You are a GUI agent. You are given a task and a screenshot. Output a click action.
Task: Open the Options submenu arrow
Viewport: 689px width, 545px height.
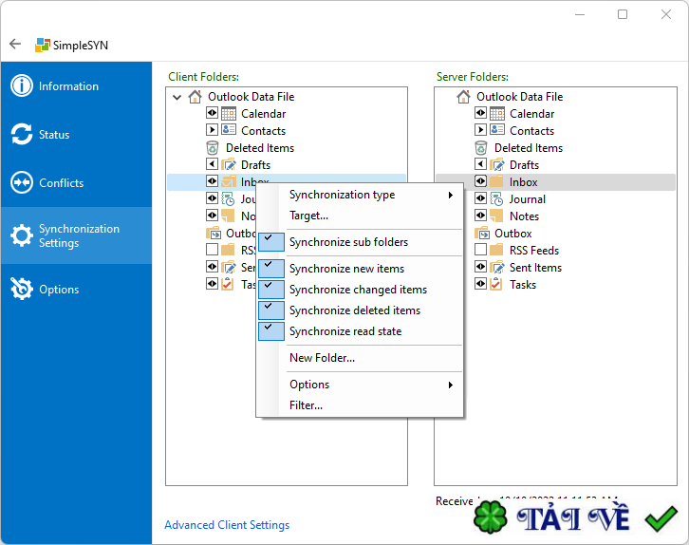[x=451, y=385]
